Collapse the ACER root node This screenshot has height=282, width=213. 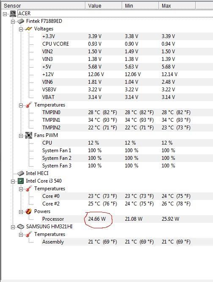point(5,14)
